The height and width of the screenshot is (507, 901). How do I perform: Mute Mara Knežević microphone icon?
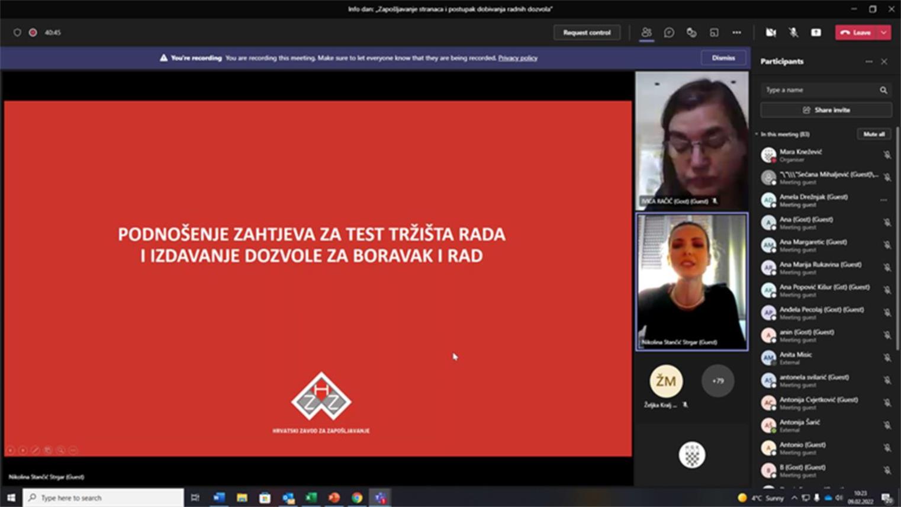click(x=887, y=155)
